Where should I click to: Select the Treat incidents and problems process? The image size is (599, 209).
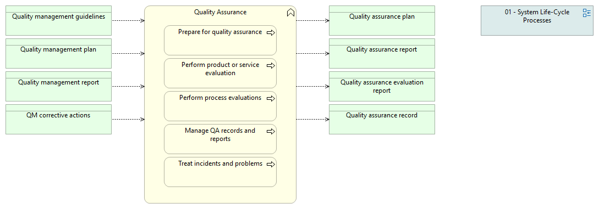click(x=221, y=172)
